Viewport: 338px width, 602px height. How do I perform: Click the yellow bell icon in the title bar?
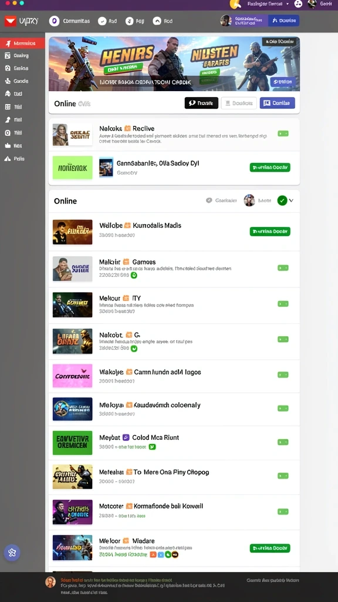[x=235, y=4]
